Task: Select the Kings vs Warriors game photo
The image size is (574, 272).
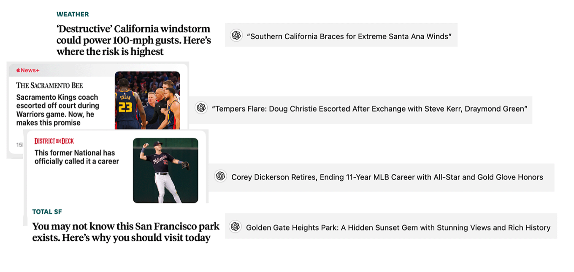Action: tap(147, 100)
